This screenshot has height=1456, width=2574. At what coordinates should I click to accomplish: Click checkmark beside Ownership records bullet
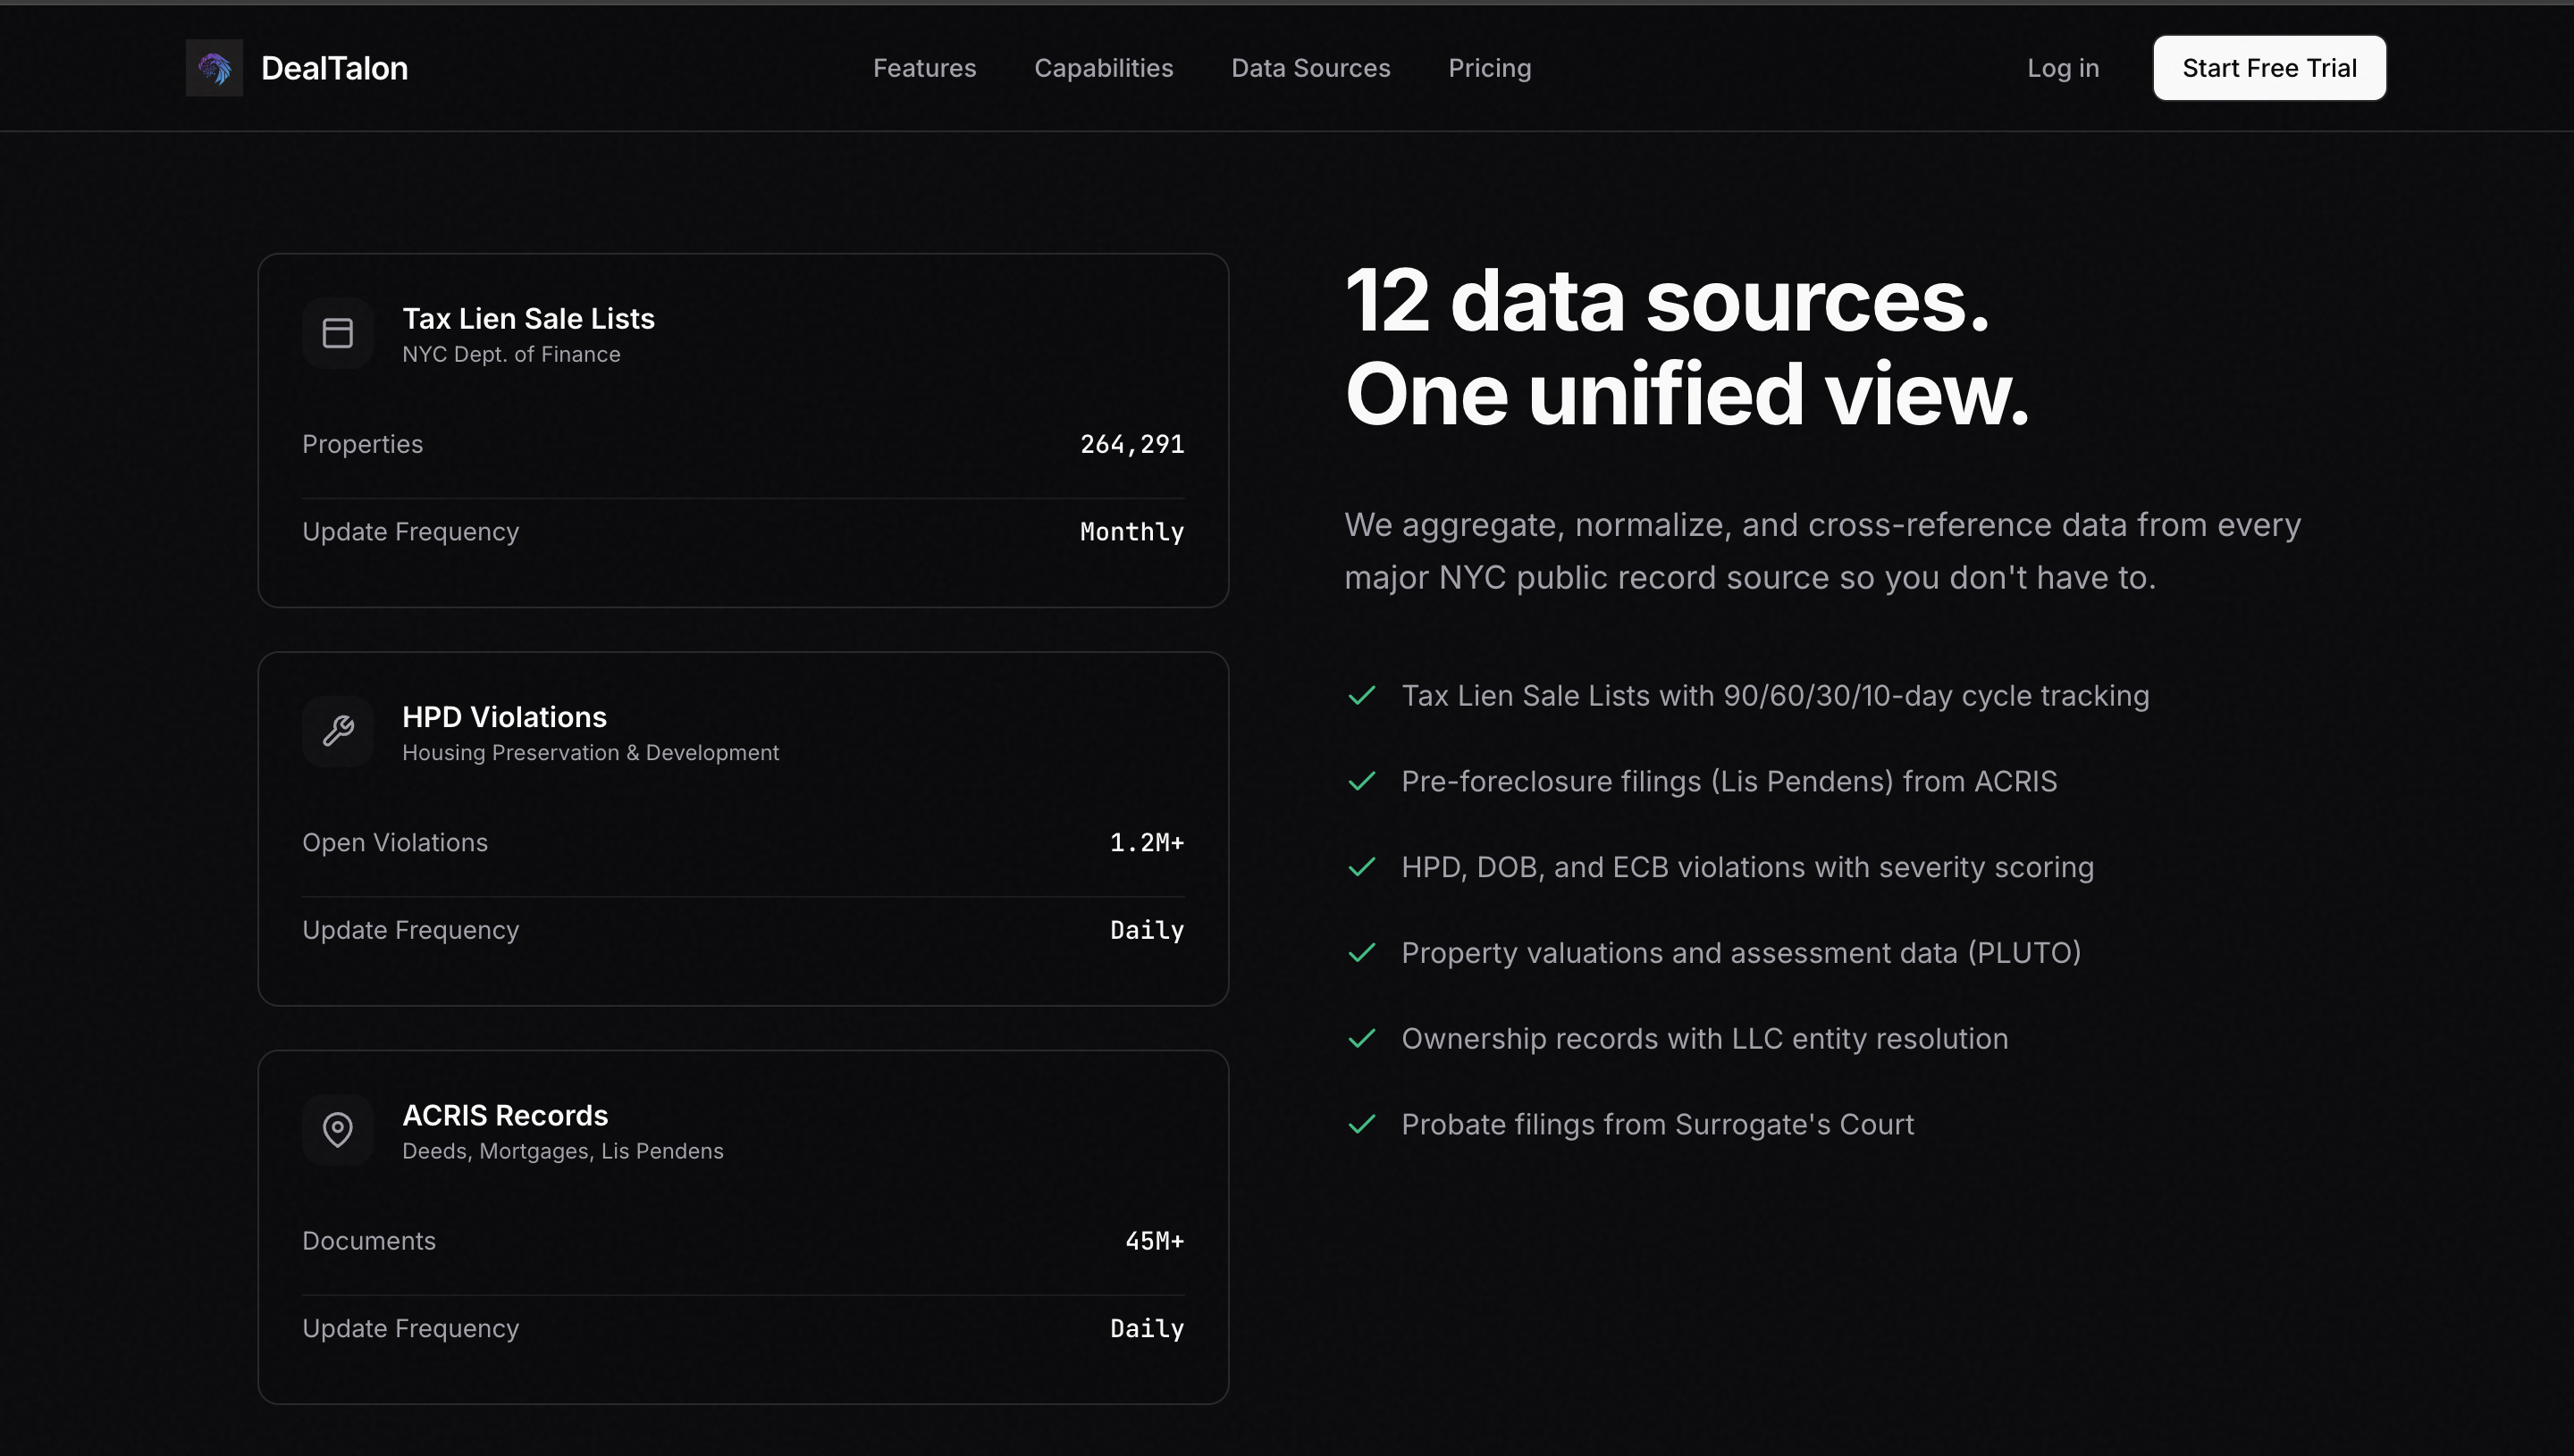click(x=1361, y=1039)
